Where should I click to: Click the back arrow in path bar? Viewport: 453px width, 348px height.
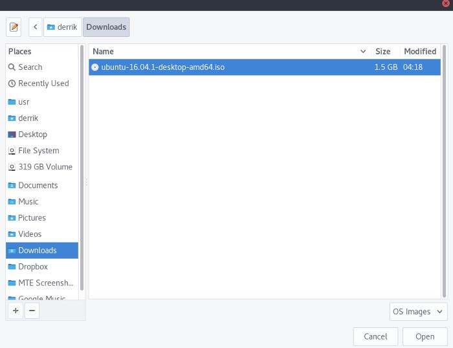(35, 27)
